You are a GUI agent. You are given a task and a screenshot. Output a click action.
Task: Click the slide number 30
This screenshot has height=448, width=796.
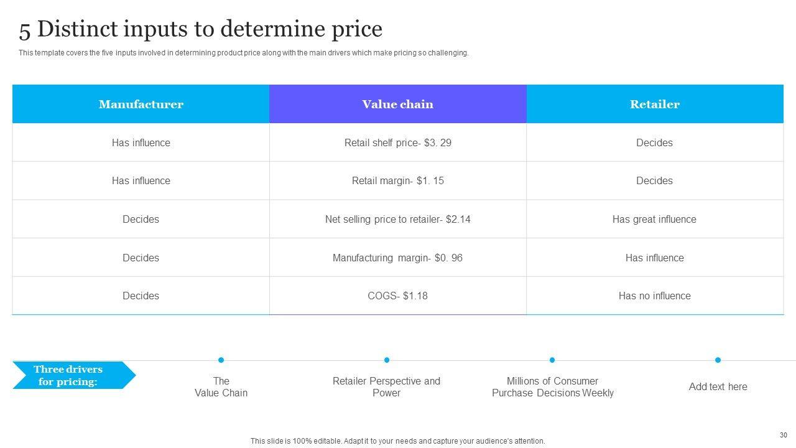pyautogui.click(x=783, y=435)
